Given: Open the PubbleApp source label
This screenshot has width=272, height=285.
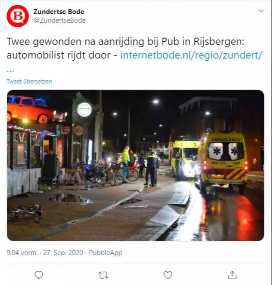Looking at the screenshot, I should tap(105, 253).
